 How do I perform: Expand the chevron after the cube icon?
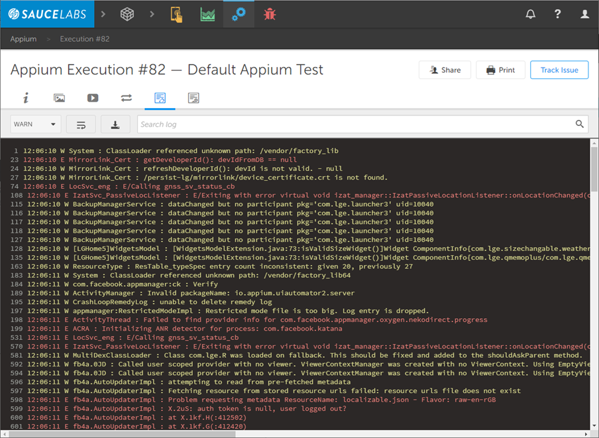coord(152,14)
